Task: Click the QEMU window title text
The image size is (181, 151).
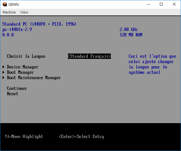Action: [x=14, y=5]
